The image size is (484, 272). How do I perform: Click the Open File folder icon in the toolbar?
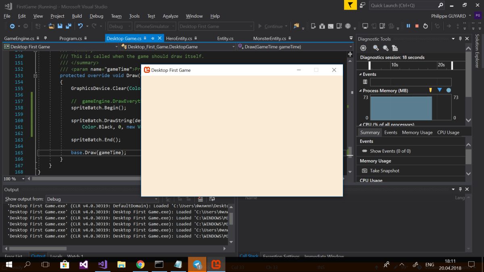point(51,26)
